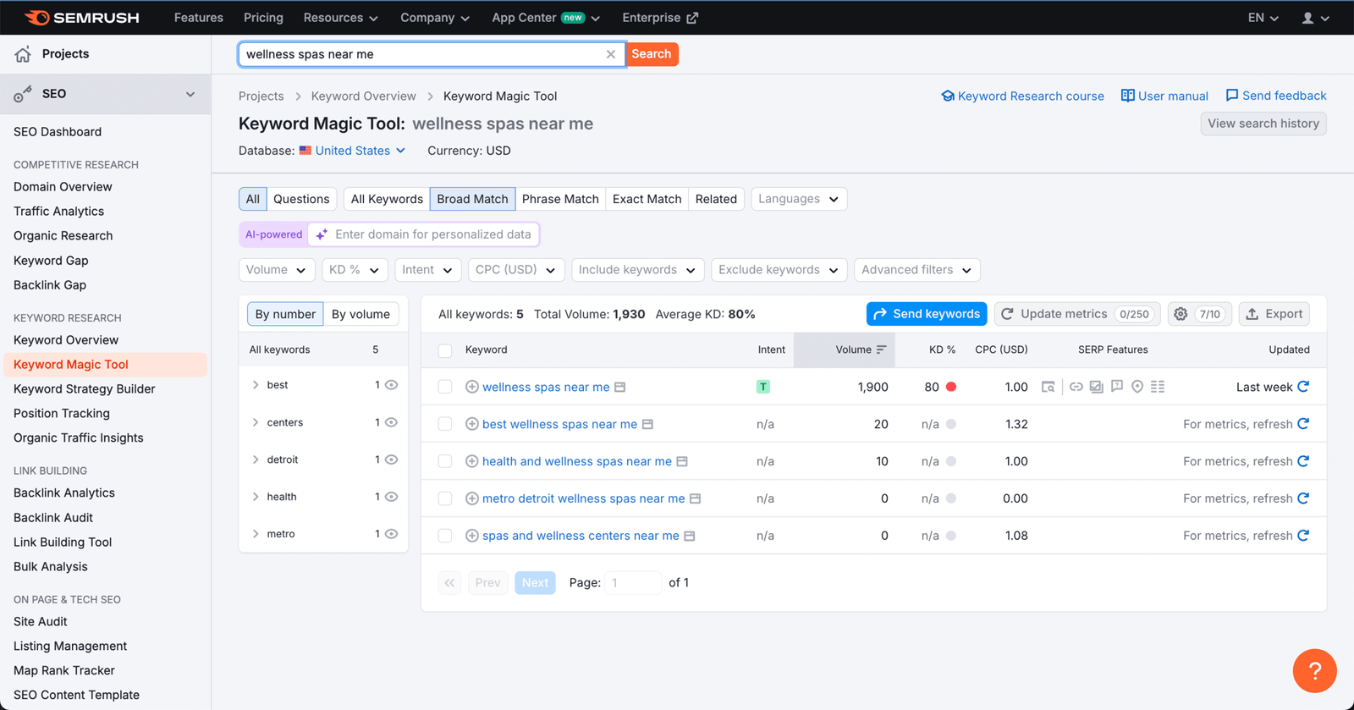Image resolution: width=1354 pixels, height=710 pixels.
Task: Open Exclude keywords dropdown
Action: [779, 270]
